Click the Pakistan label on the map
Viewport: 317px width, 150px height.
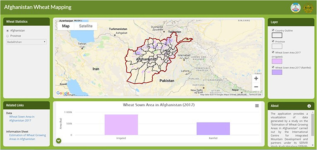pos(167,81)
